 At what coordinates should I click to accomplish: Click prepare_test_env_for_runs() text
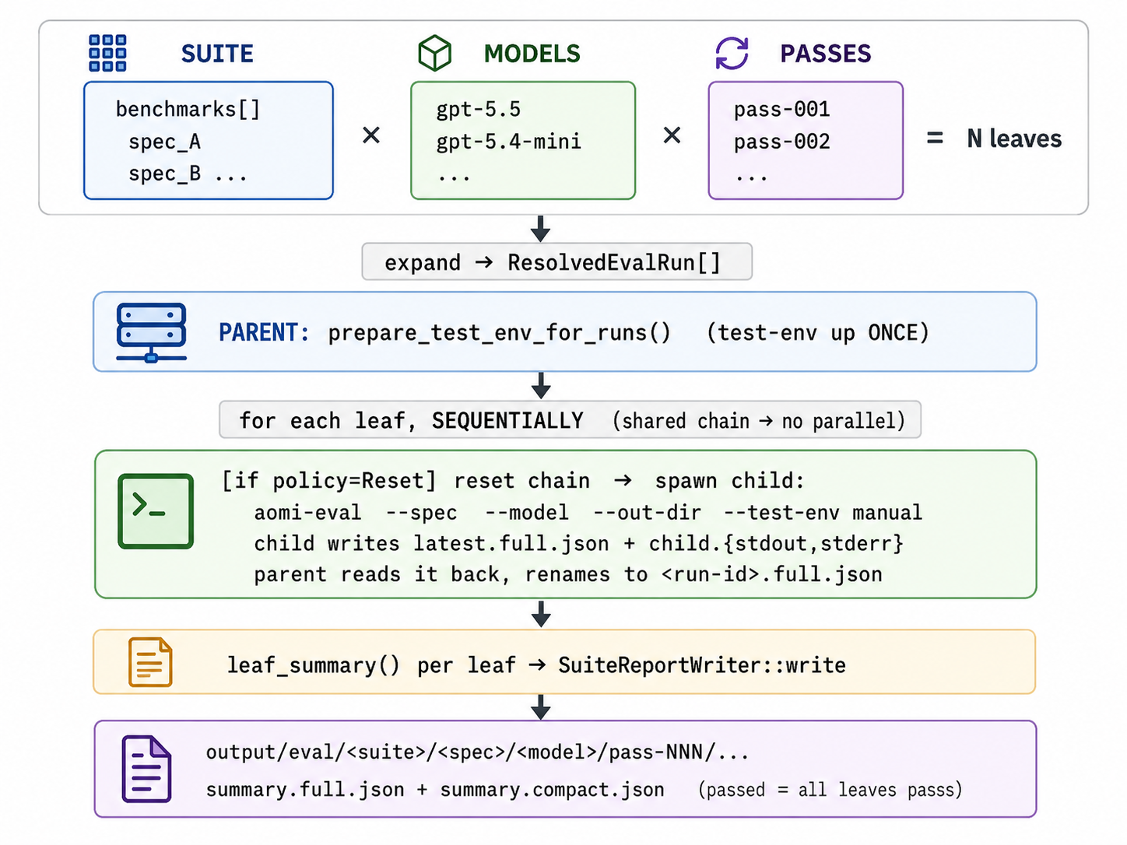coord(499,333)
